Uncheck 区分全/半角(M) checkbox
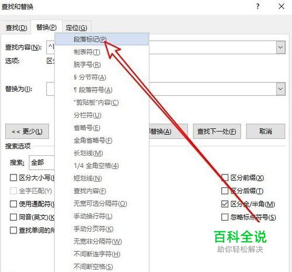 (x=225, y=204)
